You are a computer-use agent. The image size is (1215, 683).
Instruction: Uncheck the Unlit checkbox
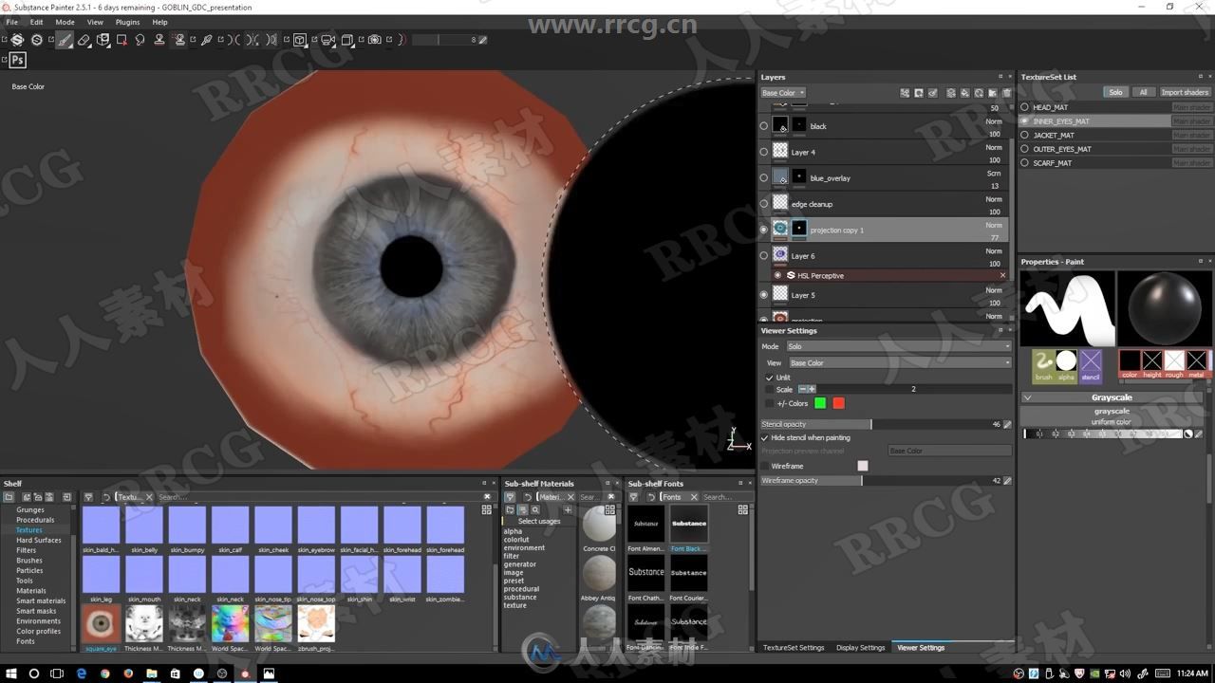tap(770, 378)
